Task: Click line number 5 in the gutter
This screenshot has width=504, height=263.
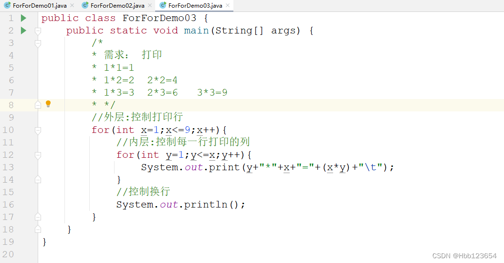Action: click(11, 67)
